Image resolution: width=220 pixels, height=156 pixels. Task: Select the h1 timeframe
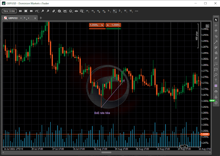click(x=109, y=11)
